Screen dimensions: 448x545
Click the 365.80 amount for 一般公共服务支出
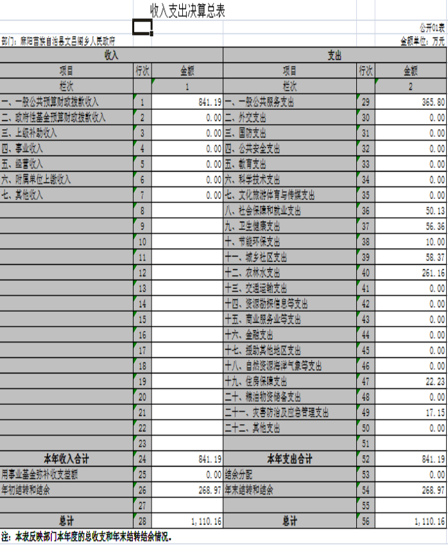(x=411, y=102)
